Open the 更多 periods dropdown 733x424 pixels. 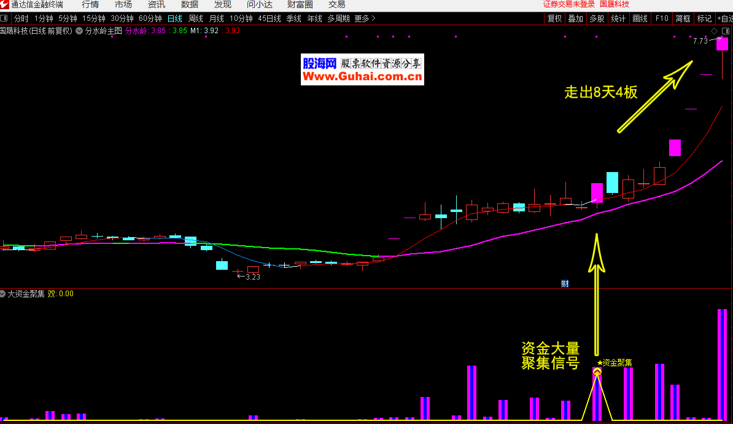point(365,18)
